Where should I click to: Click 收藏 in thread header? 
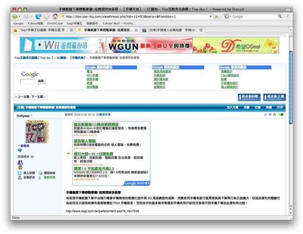click(247, 107)
